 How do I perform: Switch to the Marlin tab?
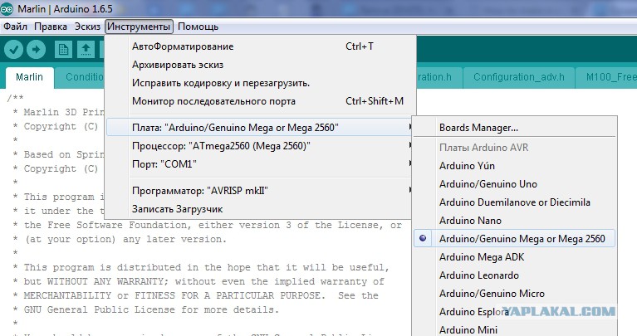pyautogui.click(x=29, y=77)
